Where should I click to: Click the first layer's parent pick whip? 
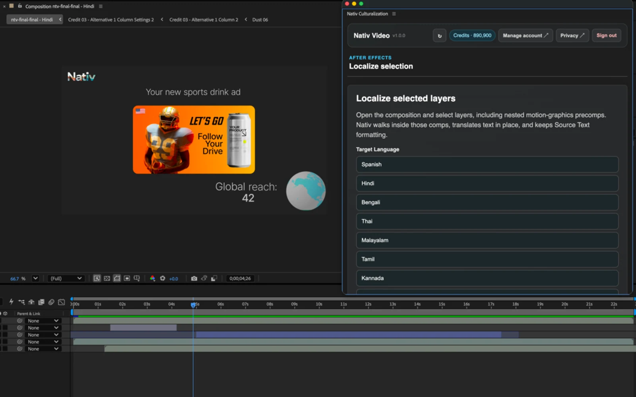point(19,321)
